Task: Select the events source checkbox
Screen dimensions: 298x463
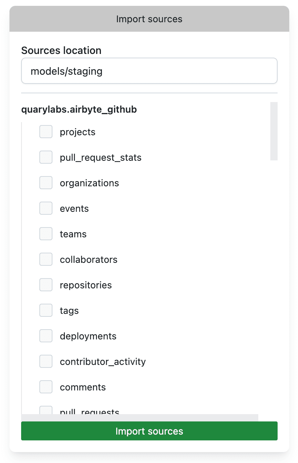Action: 46,209
